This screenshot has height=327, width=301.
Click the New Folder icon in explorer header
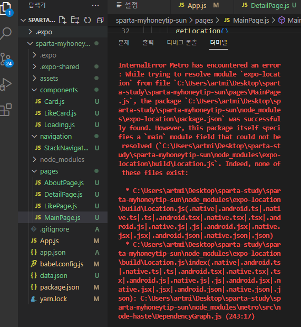point(75,20)
